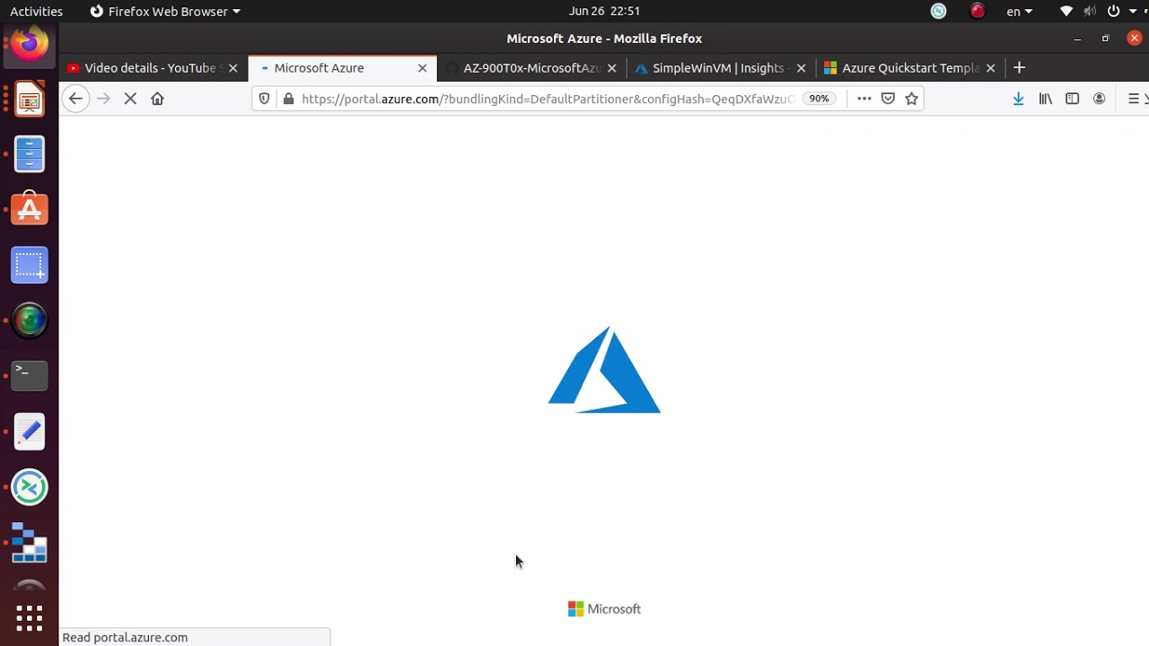Open Firefox account profile icon
The width and height of the screenshot is (1149, 646).
coord(1099,99)
